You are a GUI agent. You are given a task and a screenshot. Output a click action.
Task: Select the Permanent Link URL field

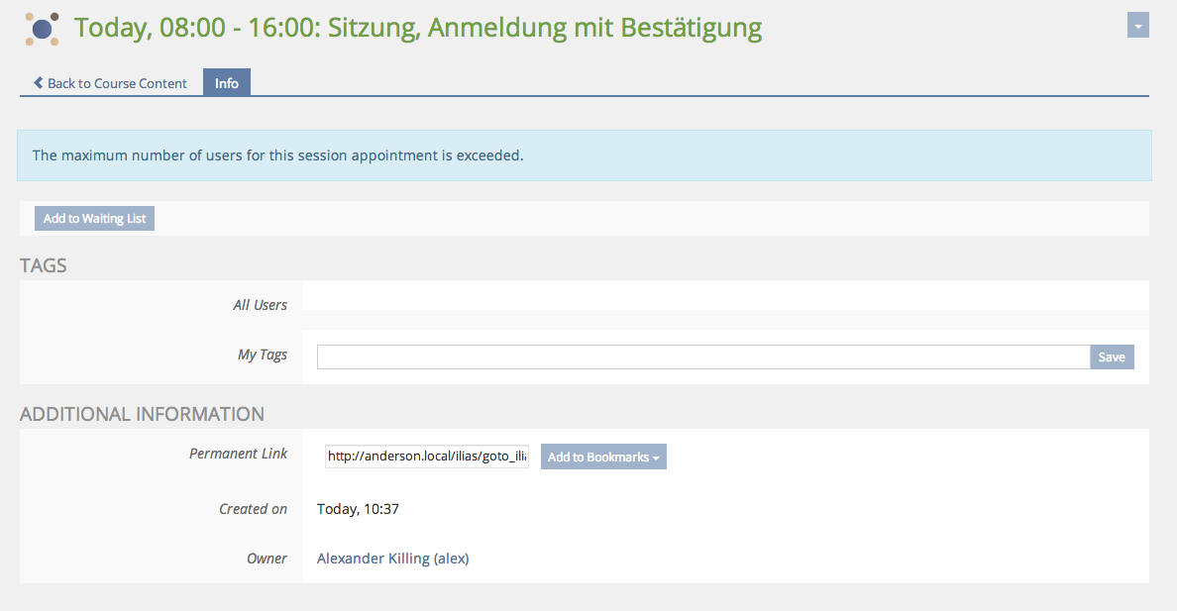tap(427, 457)
